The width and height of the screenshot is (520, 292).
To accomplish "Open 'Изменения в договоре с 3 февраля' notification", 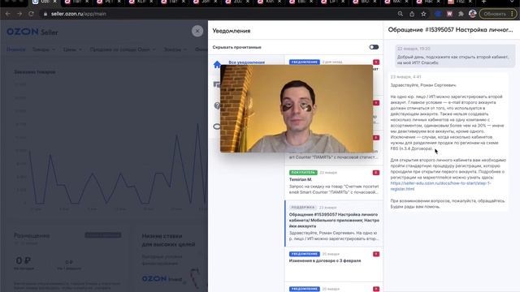I will (x=334, y=264).
